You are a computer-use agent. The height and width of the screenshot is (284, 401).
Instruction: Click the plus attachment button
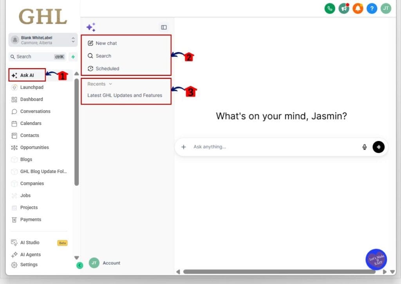[184, 147]
